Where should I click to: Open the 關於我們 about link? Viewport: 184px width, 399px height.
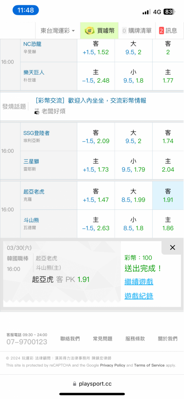168,339
